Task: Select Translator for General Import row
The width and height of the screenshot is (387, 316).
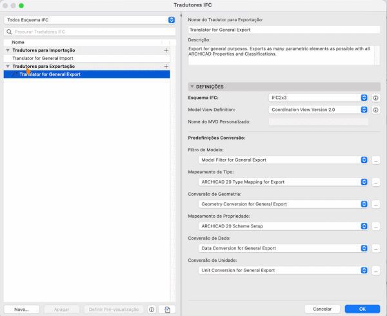Action: [86, 58]
